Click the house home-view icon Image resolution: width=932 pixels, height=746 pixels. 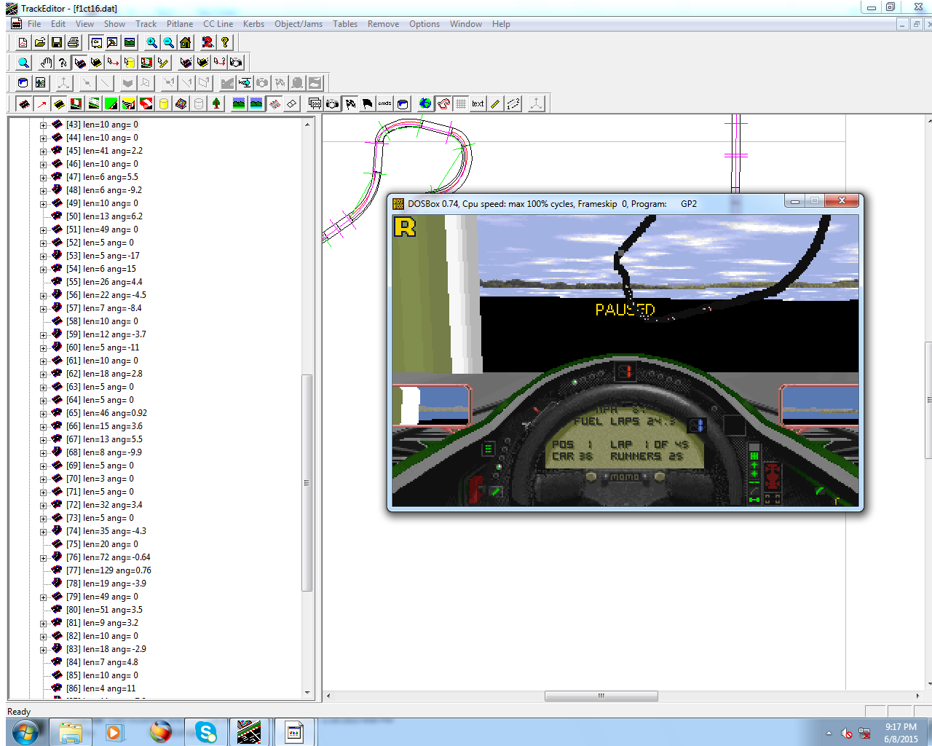pyautogui.click(x=186, y=43)
